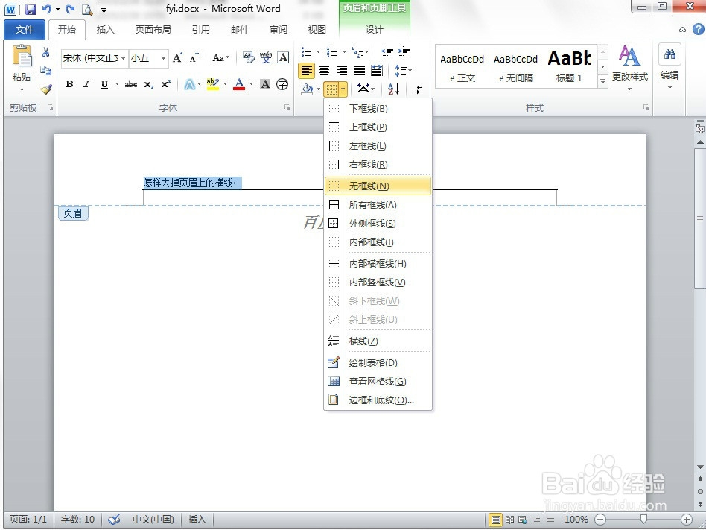Click the Undo arrow icon
The width and height of the screenshot is (706, 530).
pyautogui.click(x=46, y=9)
